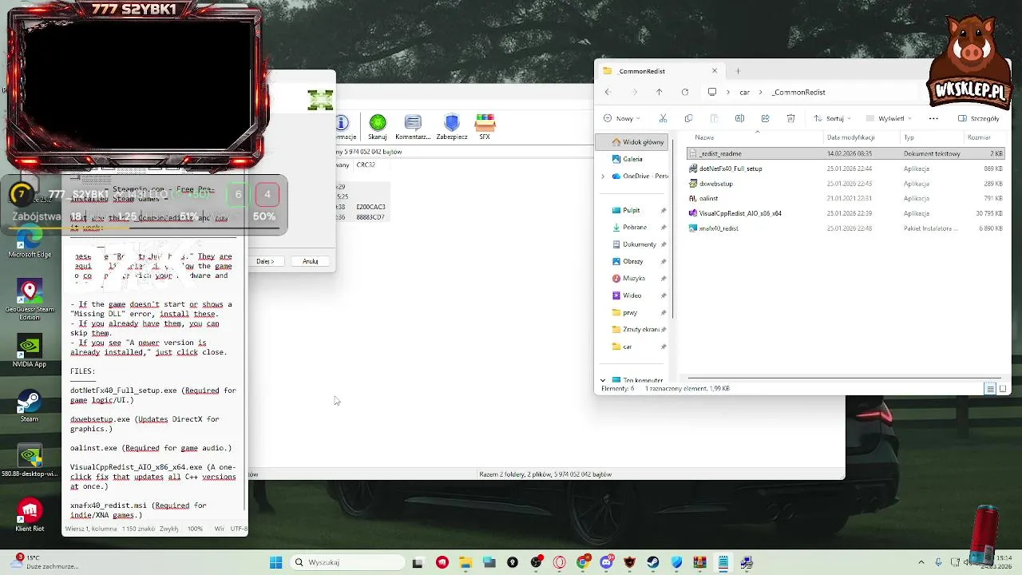Click the Dalej > button in the wizard

tap(265, 261)
